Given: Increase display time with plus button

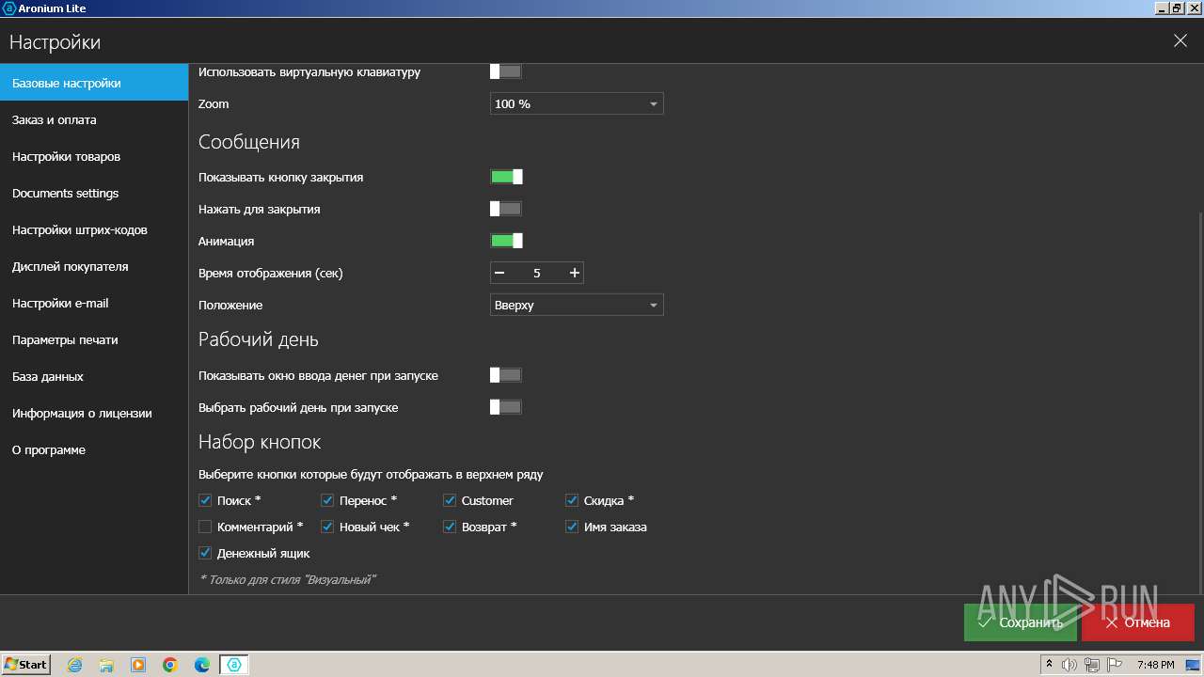Looking at the screenshot, I should tap(574, 273).
